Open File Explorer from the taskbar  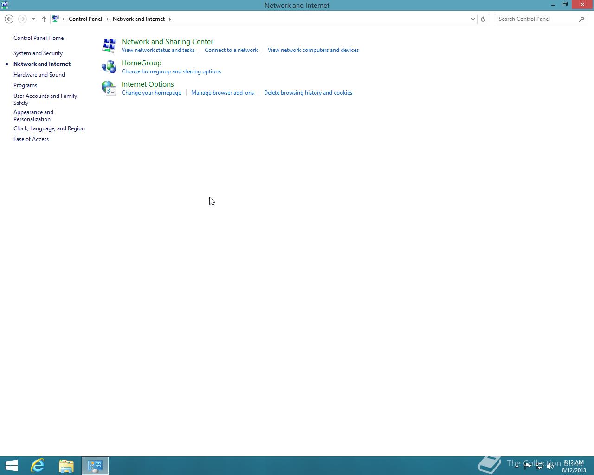pos(66,466)
